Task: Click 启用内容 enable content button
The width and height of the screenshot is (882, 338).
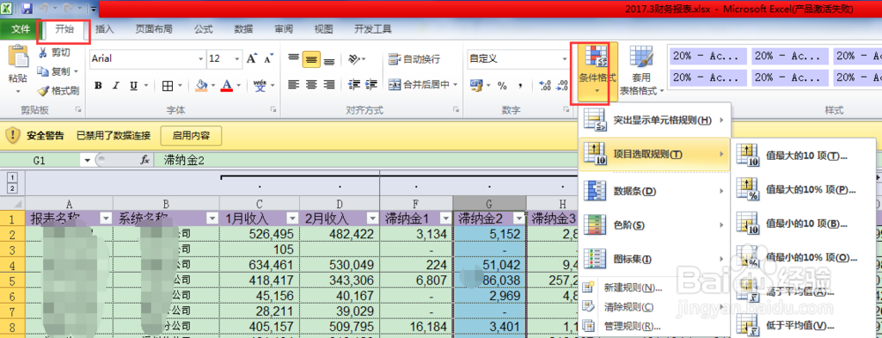Action: click(x=191, y=136)
